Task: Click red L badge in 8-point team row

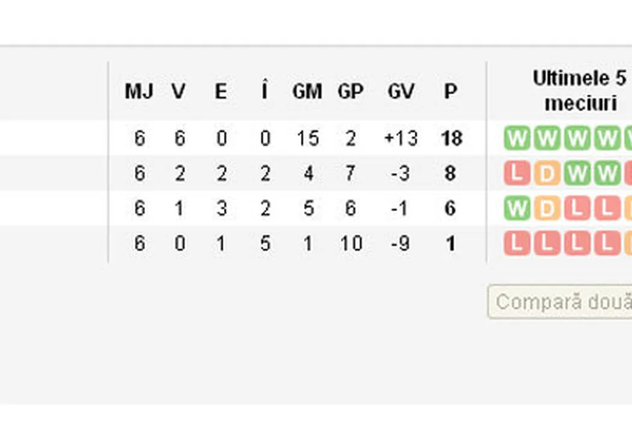Action: (x=516, y=174)
